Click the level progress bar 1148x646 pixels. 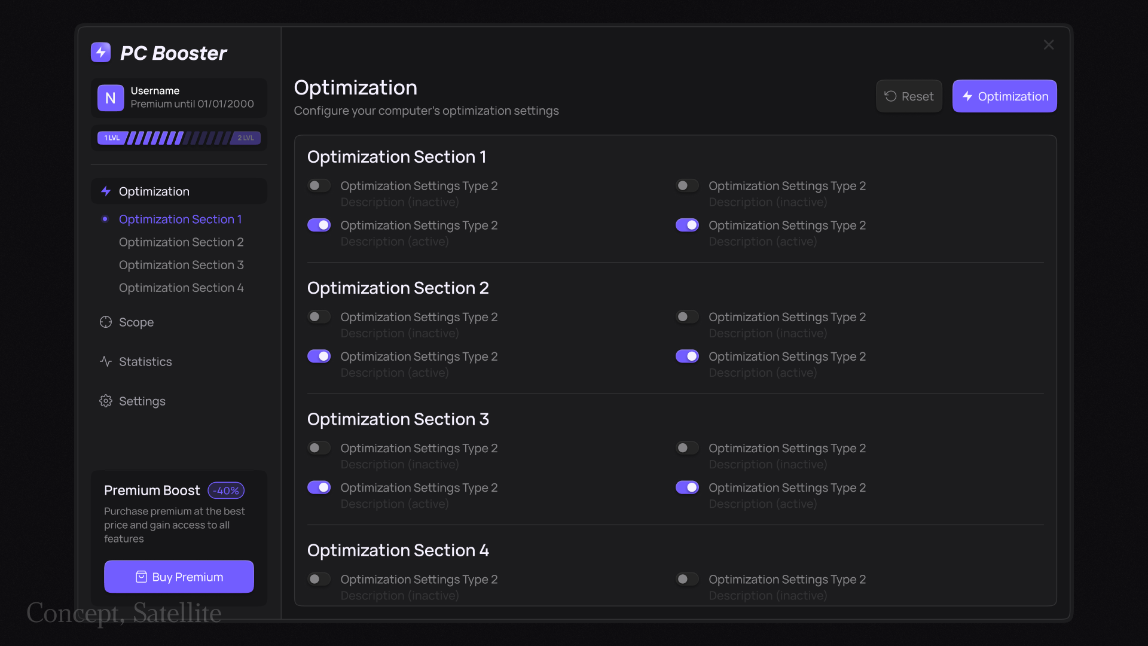[179, 138]
